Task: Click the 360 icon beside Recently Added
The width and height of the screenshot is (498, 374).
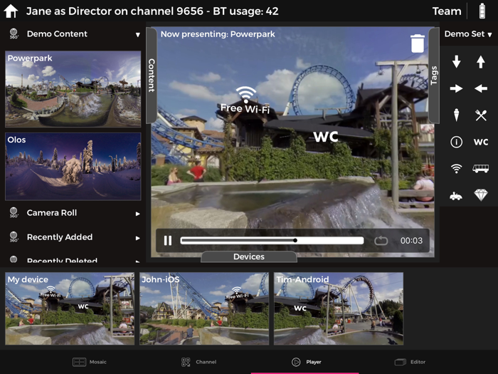Action: click(14, 237)
